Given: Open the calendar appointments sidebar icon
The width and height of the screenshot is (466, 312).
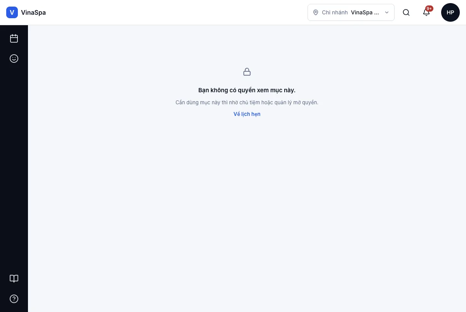Looking at the screenshot, I should click(14, 38).
